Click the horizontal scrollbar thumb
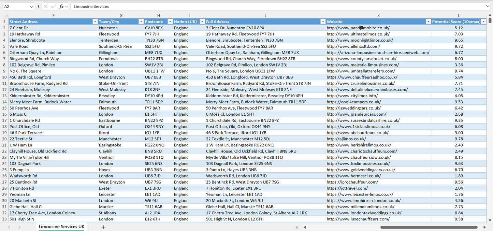 428,227
